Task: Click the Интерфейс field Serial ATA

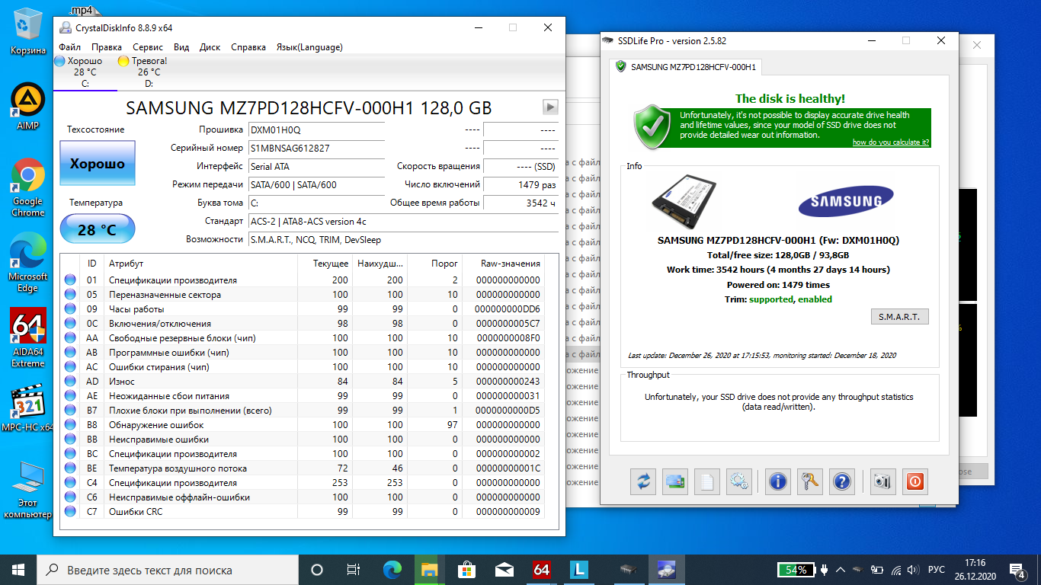Action: pyautogui.click(x=316, y=166)
